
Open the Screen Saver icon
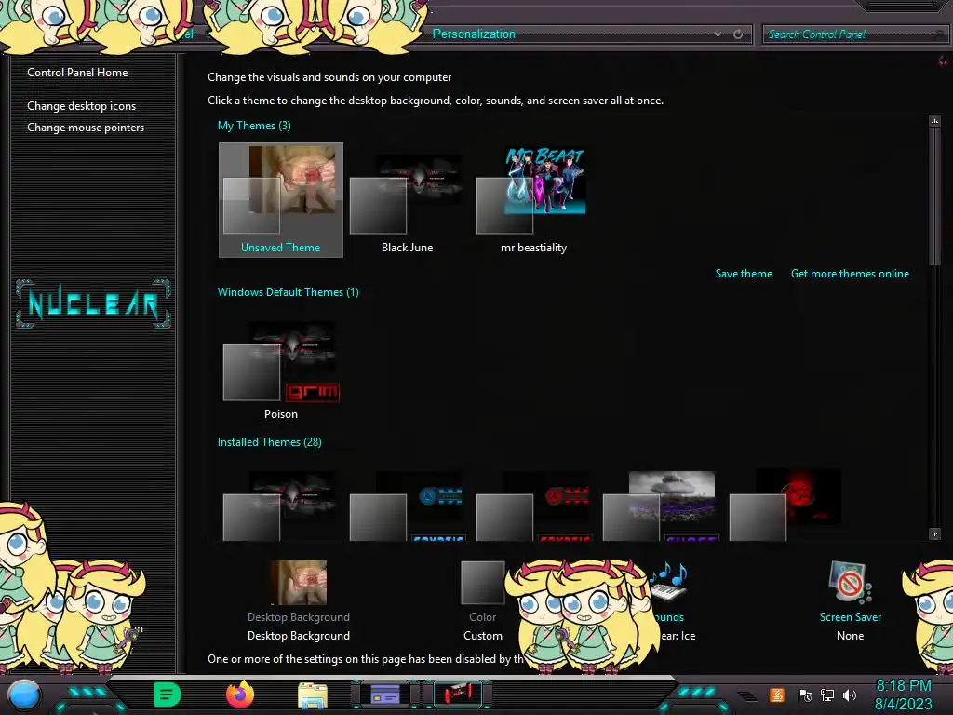[x=850, y=583]
